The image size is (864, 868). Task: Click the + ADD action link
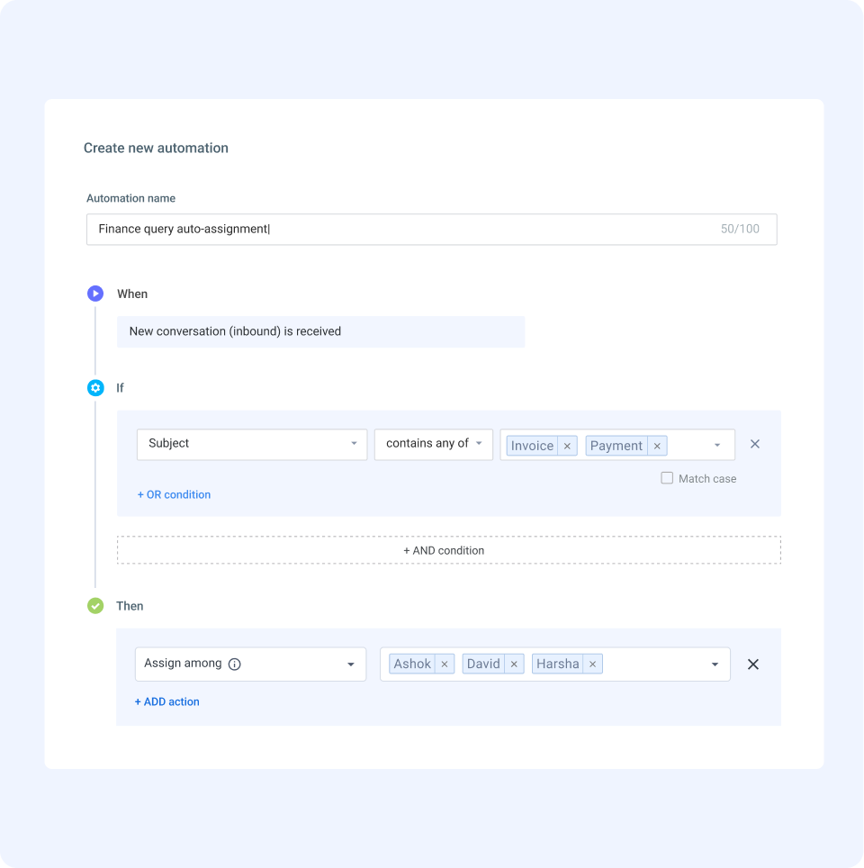pyautogui.click(x=166, y=701)
